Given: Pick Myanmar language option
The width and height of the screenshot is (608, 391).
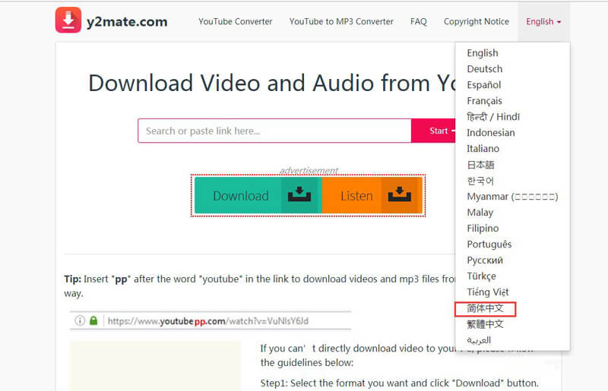Looking at the screenshot, I should pyautogui.click(x=512, y=197).
